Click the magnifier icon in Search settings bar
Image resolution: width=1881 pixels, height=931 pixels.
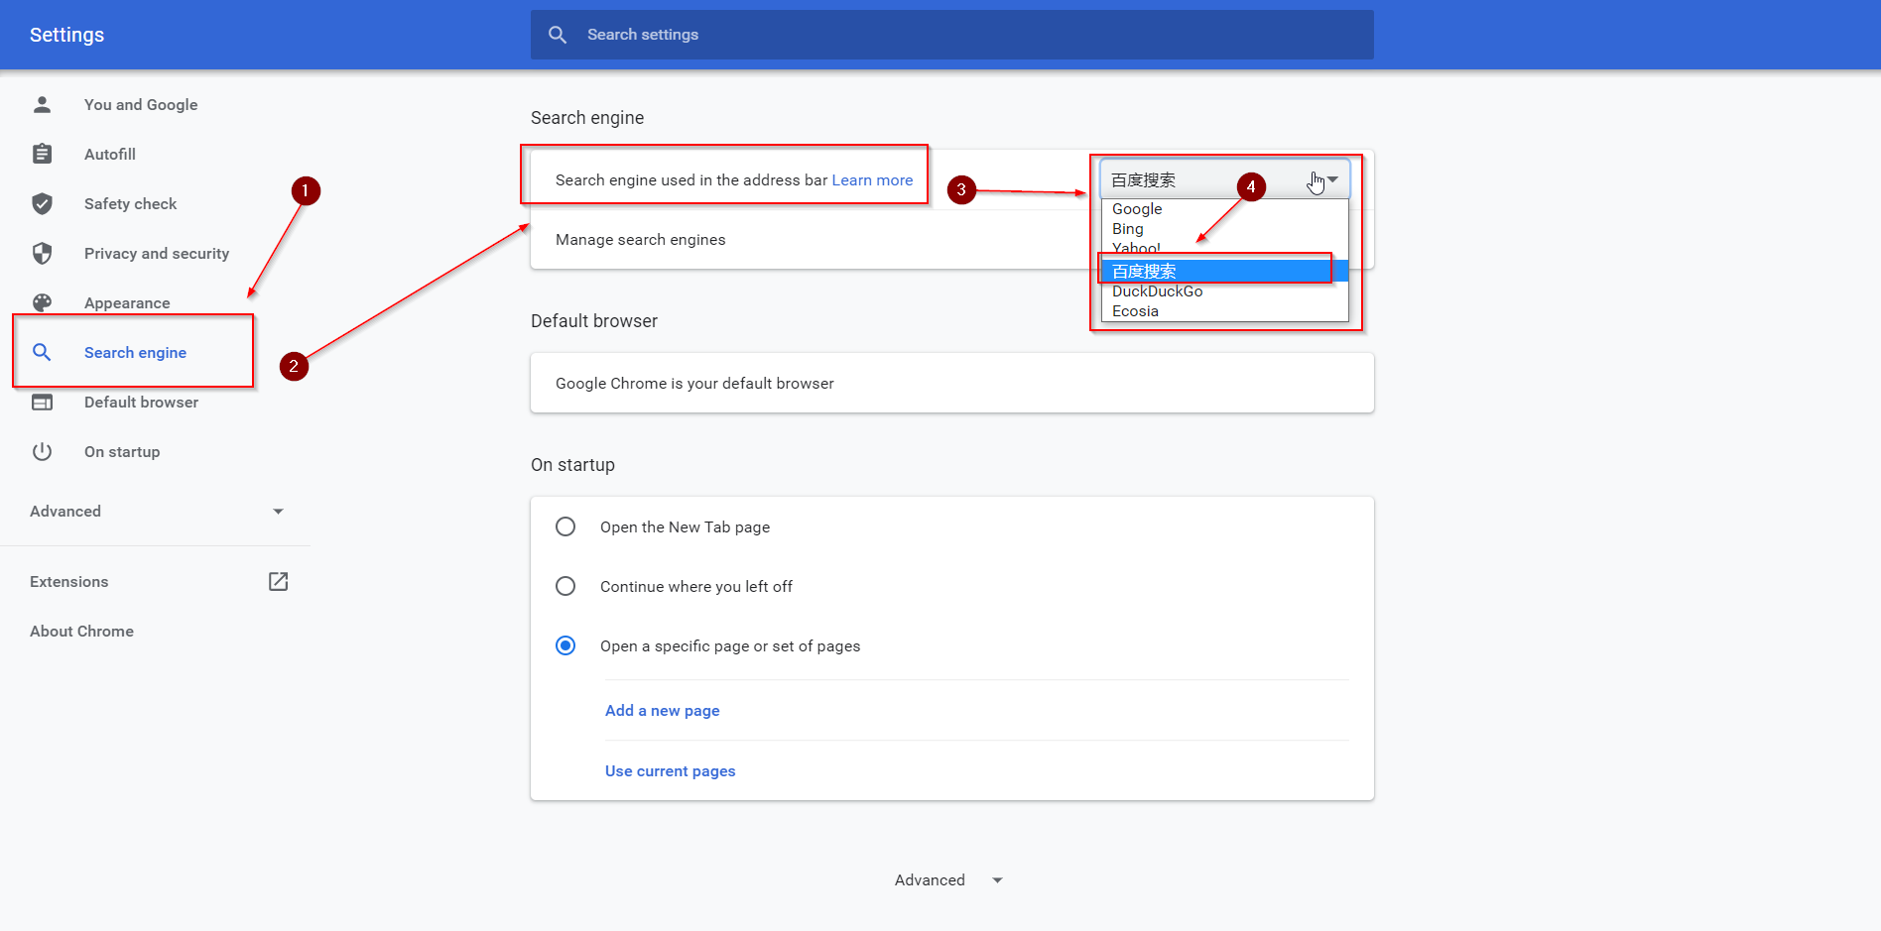[558, 35]
